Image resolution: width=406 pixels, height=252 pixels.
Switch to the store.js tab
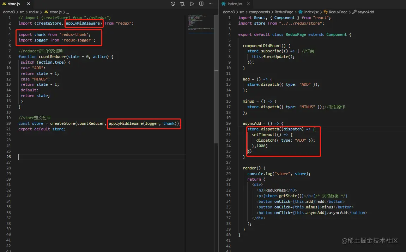coord(14,4)
